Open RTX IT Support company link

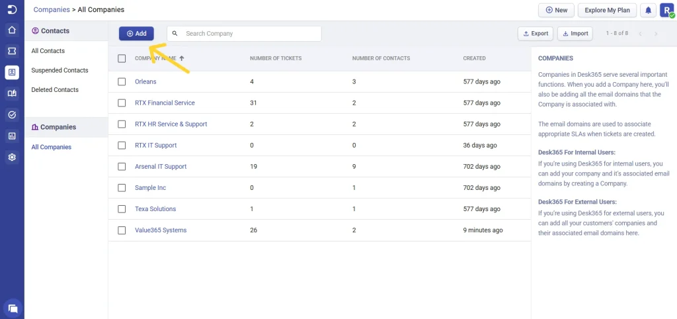(156, 145)
